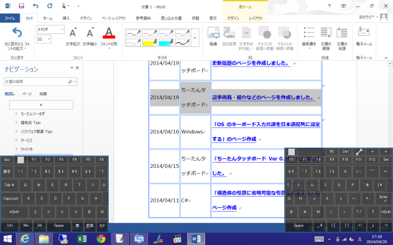Viewport: 393px width, 245px height.
Task: Open Excel from the Windows taskbar
Action: coord(82,239)
